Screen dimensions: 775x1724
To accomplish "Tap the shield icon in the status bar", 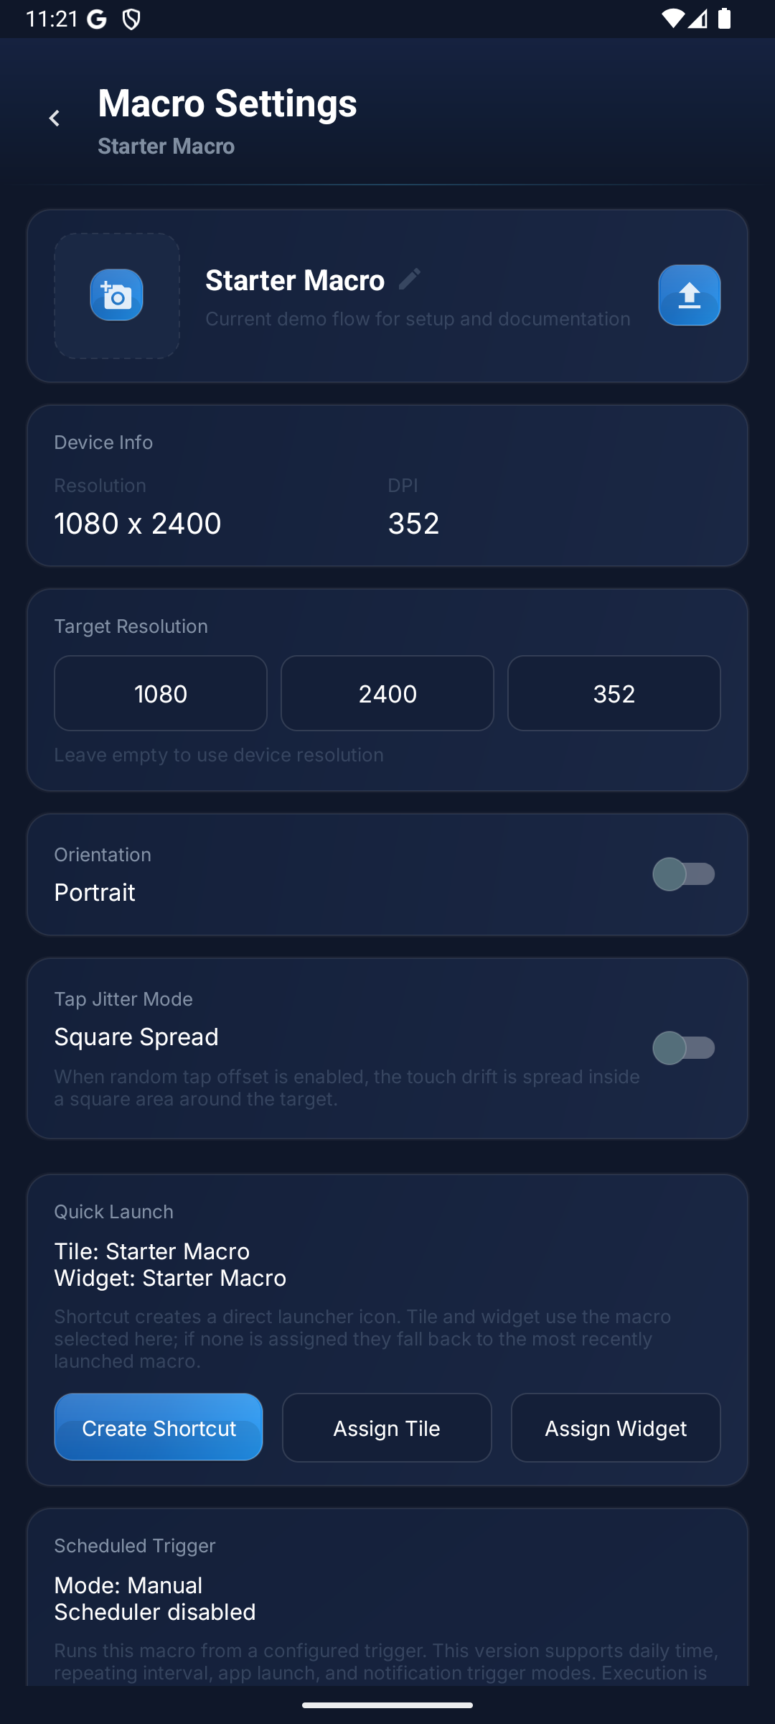I will pyautogui.click(x=131, y=19).
